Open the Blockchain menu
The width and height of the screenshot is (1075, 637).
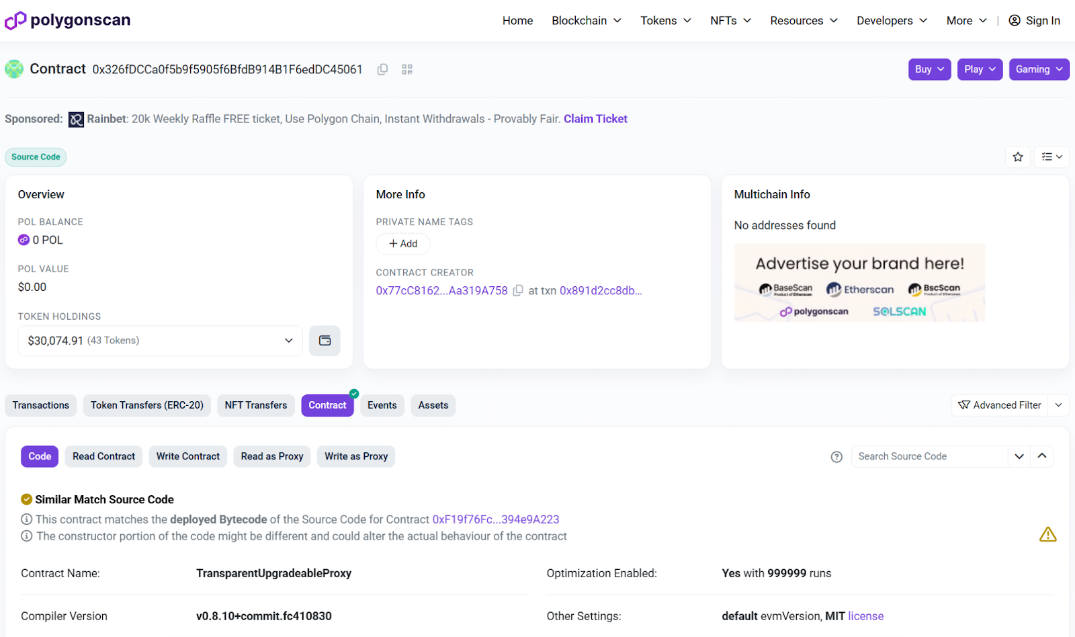coord(585,20)
